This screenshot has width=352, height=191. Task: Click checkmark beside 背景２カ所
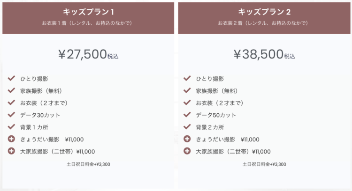pos(187,127)
